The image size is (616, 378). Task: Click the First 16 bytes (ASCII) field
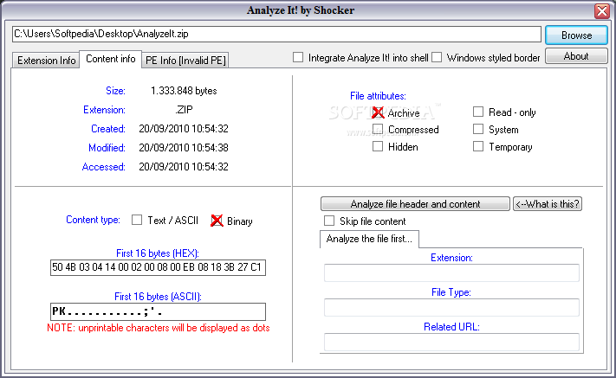coord(158,311)
